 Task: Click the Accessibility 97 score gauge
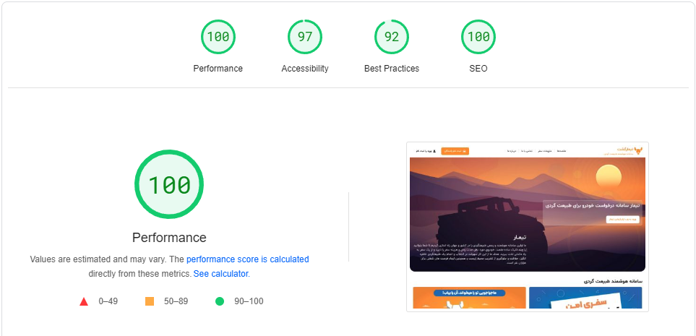(x=304, y=37)
